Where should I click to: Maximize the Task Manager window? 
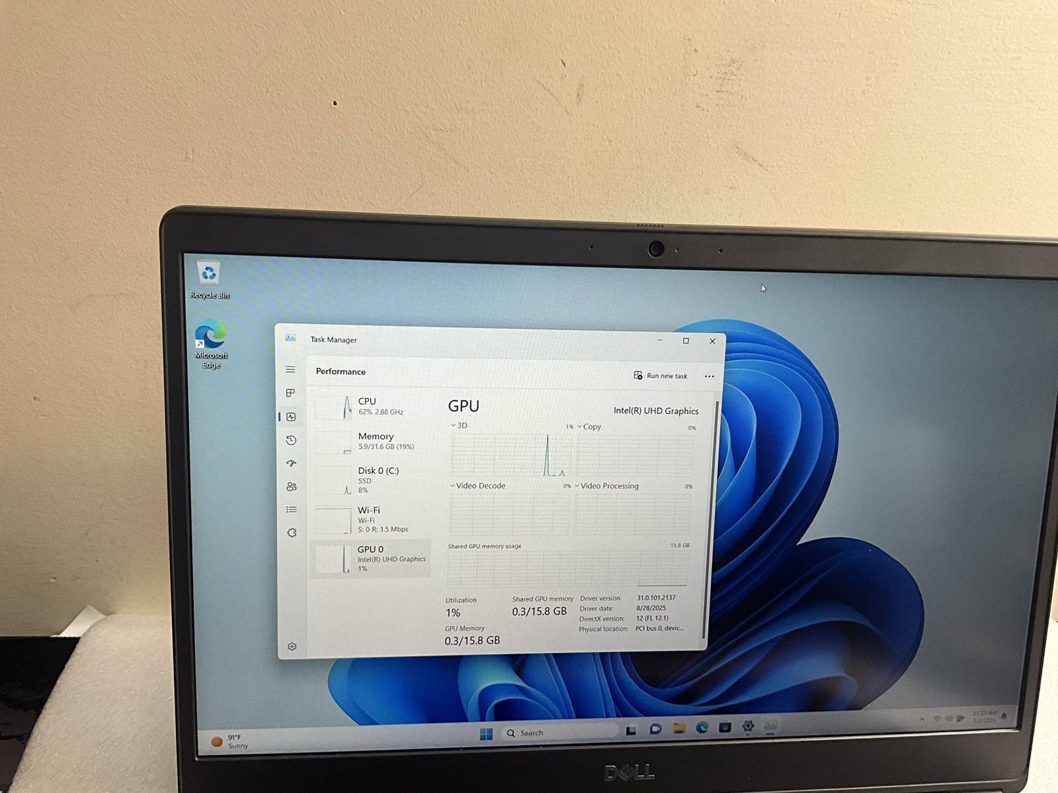pyautogui.click(x=686, y=341)
